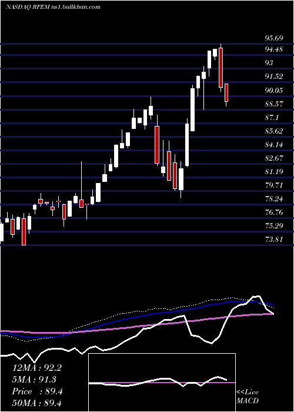This screenshot has width=294, height=412.
Task: Click the 88.57 price axis label
Action: (x=274, y=104)
